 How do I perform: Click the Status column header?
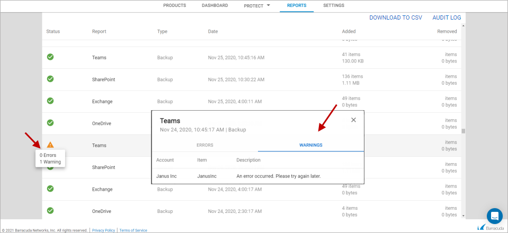(x=53, y=31)
